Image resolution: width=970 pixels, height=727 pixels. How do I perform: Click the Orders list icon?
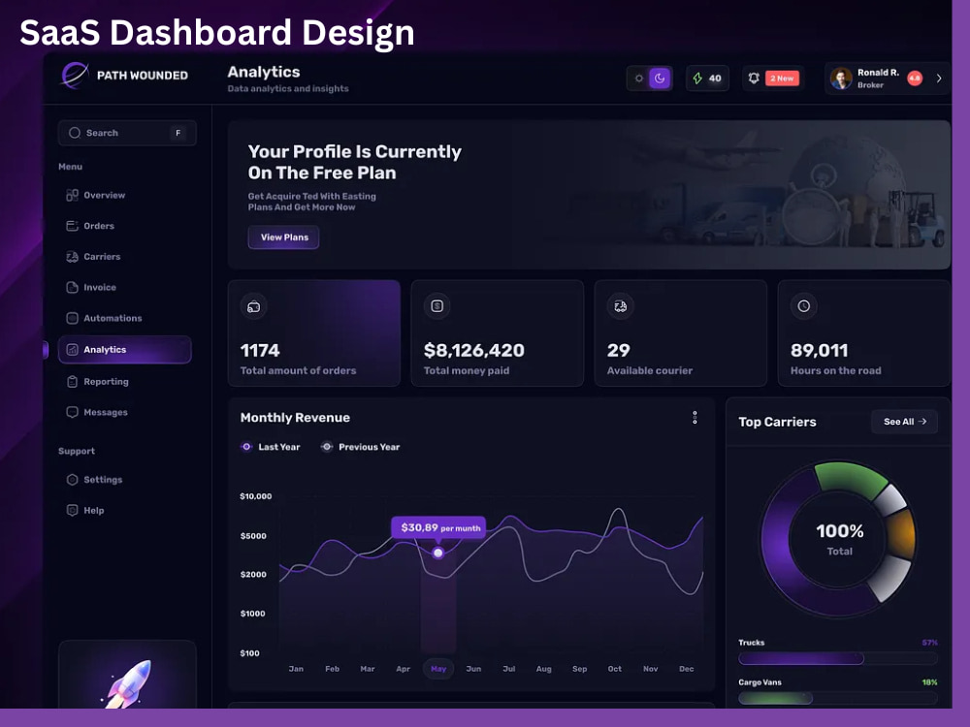(x=72, y=226)
